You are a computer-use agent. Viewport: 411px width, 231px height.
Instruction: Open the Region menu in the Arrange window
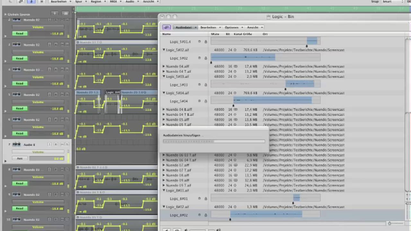coord(98,2)
